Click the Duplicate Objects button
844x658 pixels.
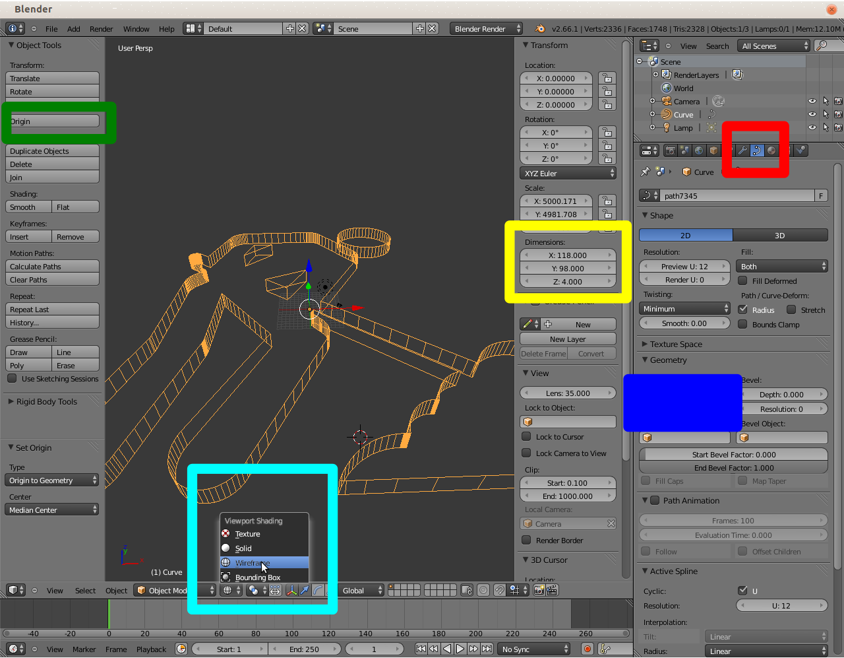[52, 151]
